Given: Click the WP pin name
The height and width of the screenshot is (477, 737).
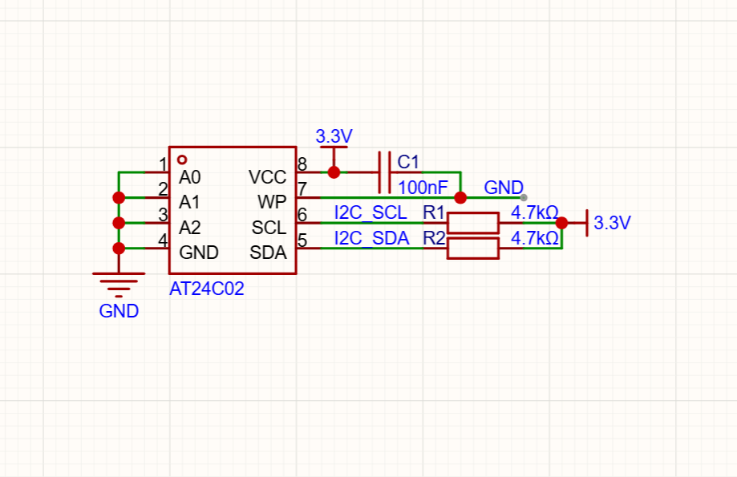Looking at the screenshot, I should (x=272, y=202).
